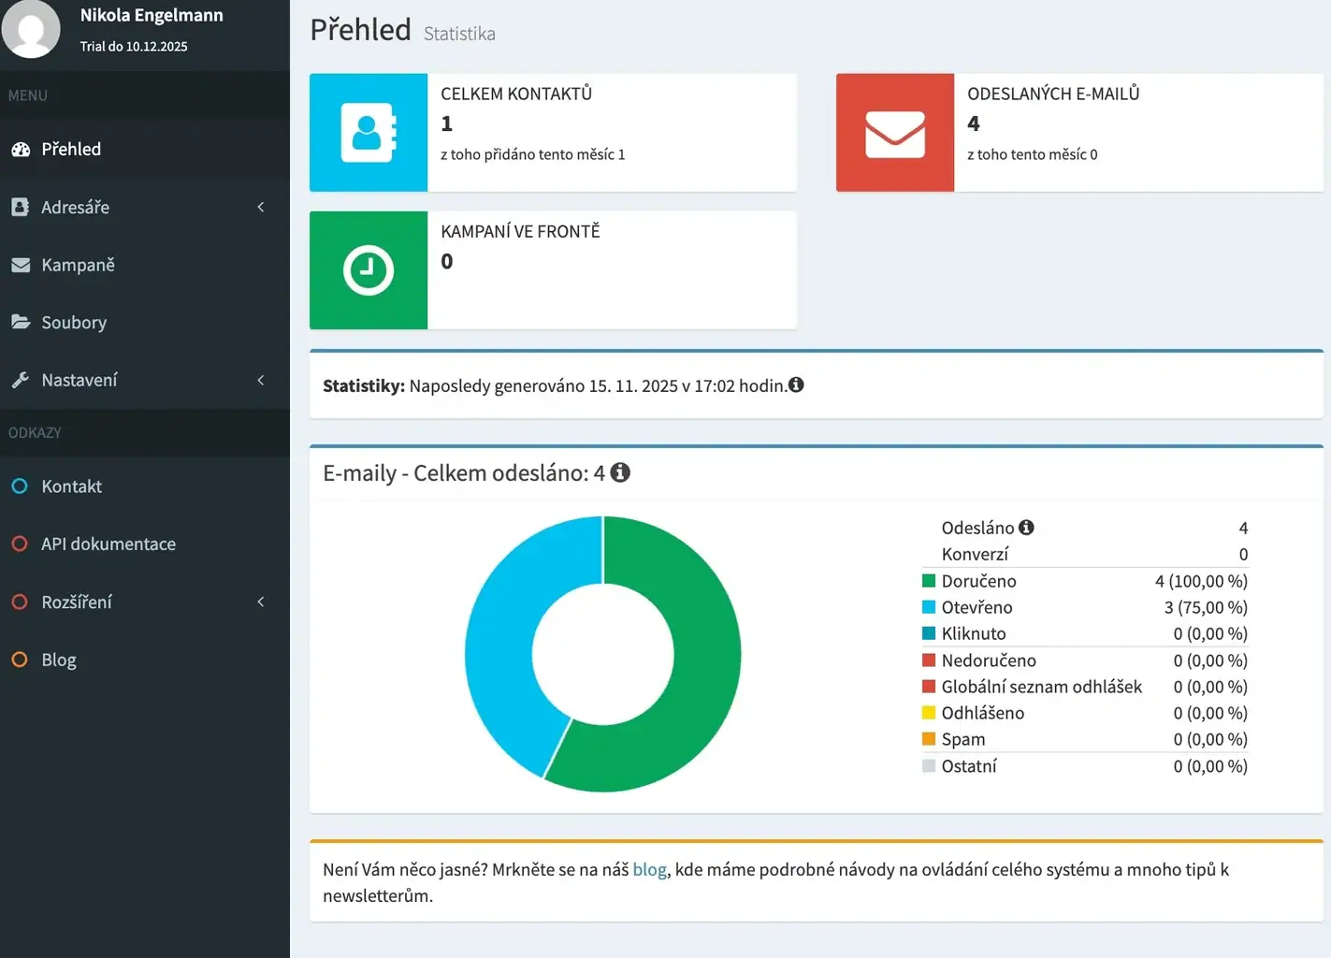Click the yellow Odhlášeno legend swatch
The height and width of the screenshot is (958, 1331).
point(929,713)
